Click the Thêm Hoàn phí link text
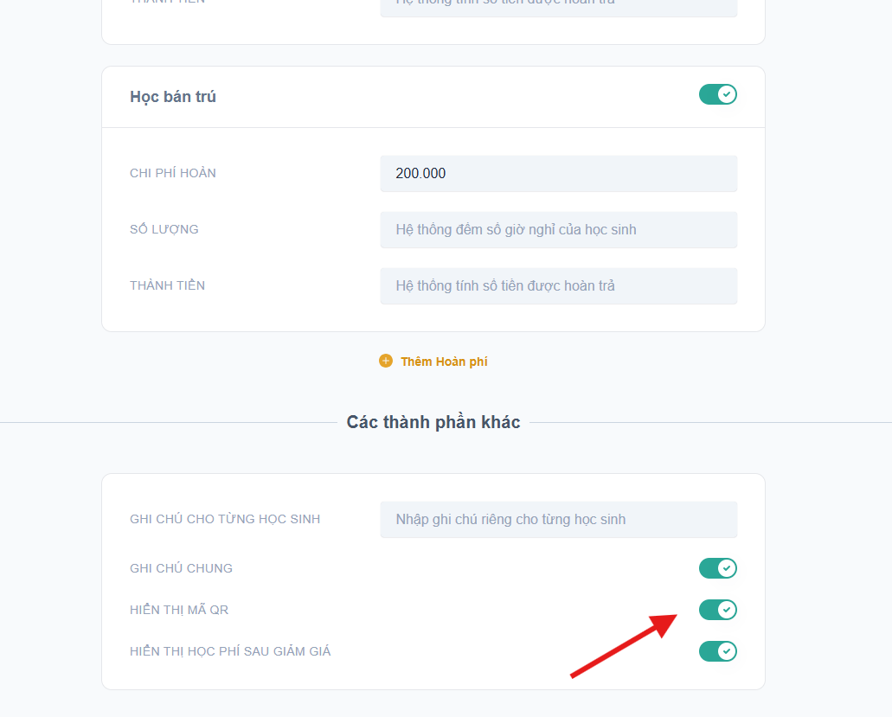Image resolution: width=892 pixels, height=717 pixels. (444, 362)
